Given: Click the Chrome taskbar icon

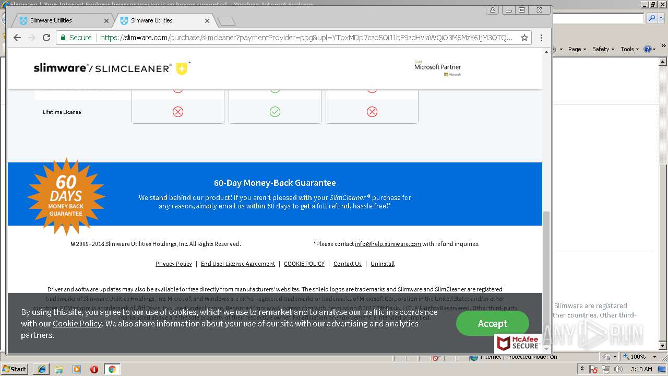Looking at the screenshot, I should click(112, 369).
